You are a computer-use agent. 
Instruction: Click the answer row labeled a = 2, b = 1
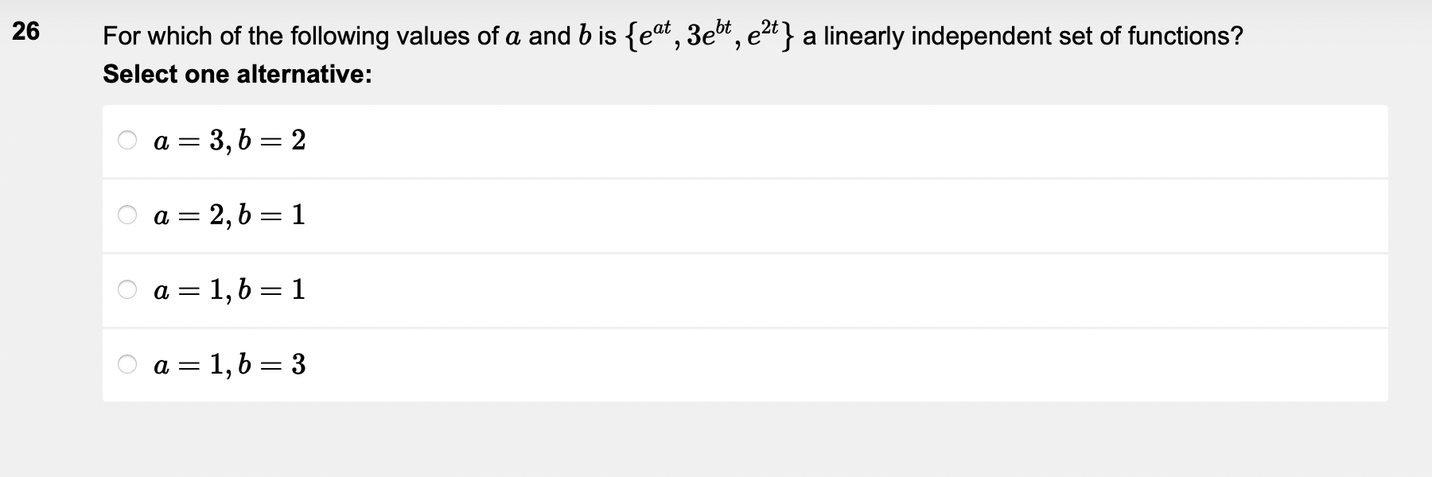[x=557, y=215]
